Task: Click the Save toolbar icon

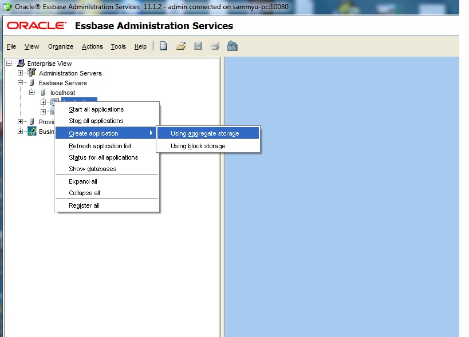Action: tap(198, 45)
